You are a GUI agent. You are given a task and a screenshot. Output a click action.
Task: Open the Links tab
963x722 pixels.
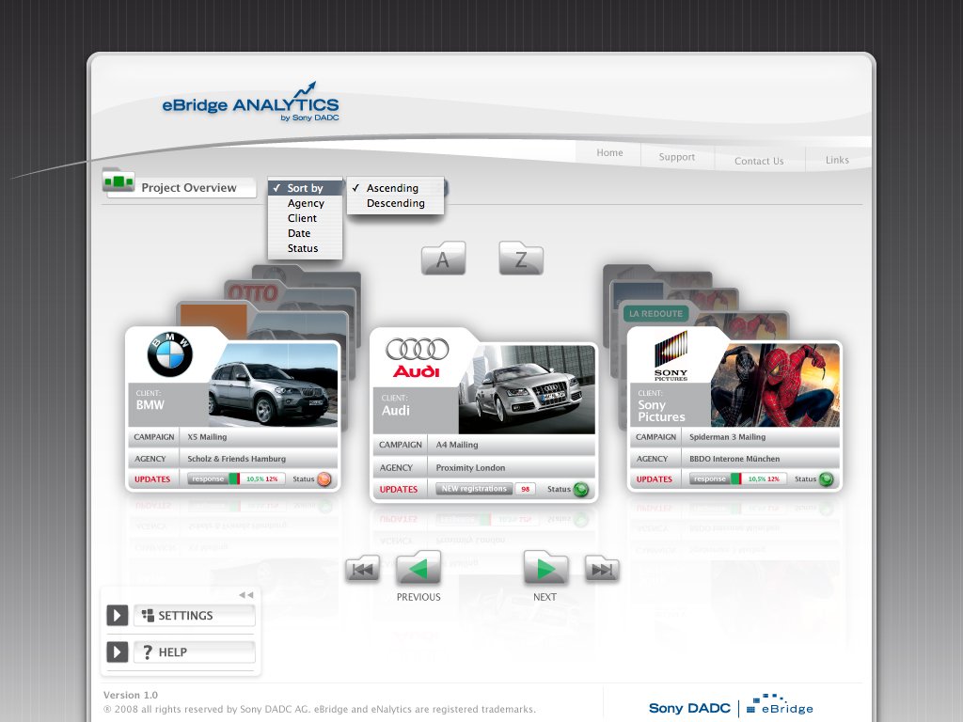pyautogui.click(x=837, y=160)
